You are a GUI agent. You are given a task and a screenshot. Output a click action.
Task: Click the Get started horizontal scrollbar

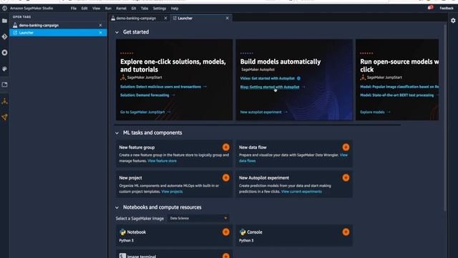258,124
